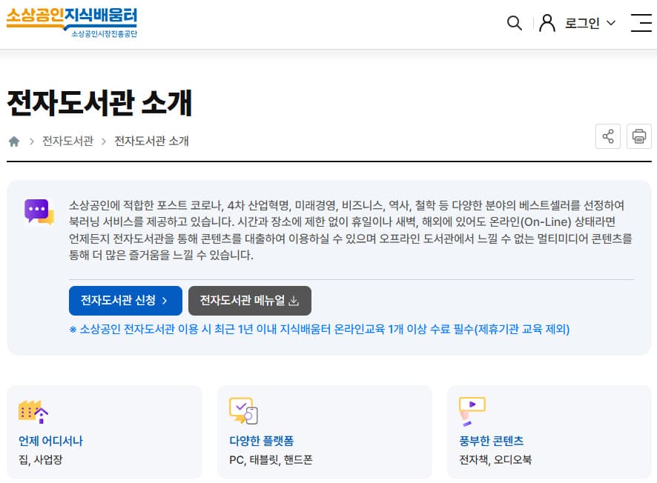Open the 다양한 플랫폼 card
This screenshot has height=483, width=657.
click(x=325, y=432)
